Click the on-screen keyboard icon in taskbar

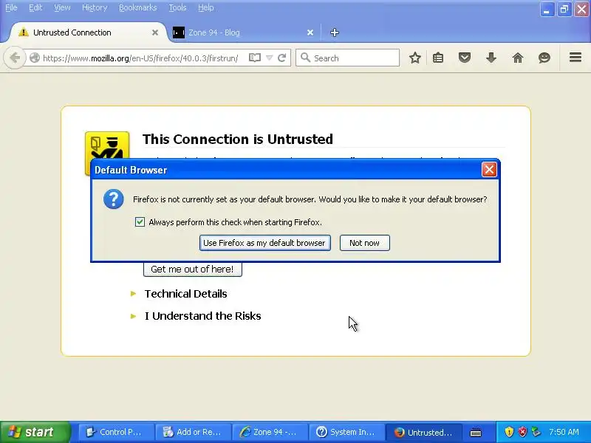pos(476,432)
